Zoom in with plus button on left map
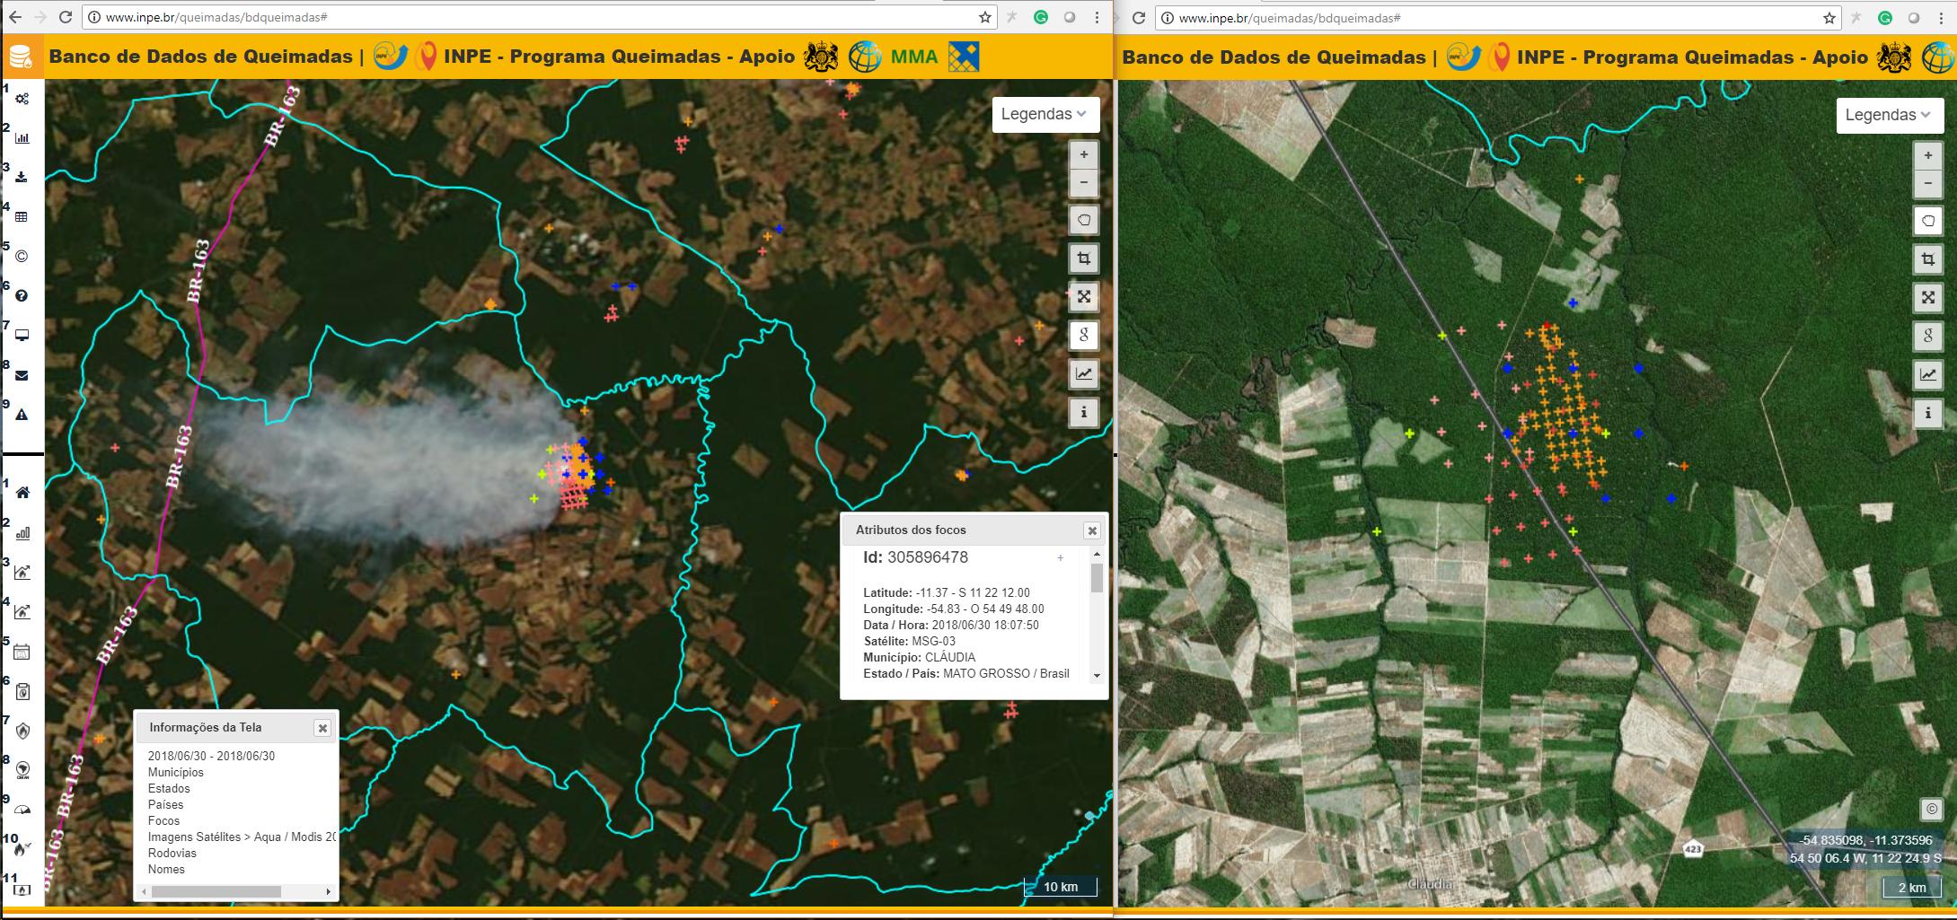Image resolution: width=1957 pixels, height=920 pixels. (x=1084, y=154)
